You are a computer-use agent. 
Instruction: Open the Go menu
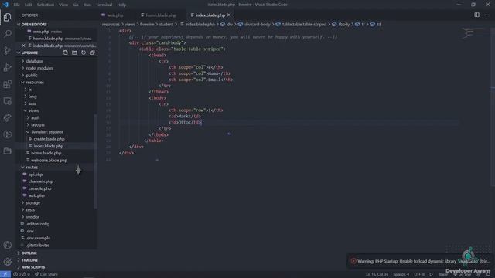click(x=76, y=5)
